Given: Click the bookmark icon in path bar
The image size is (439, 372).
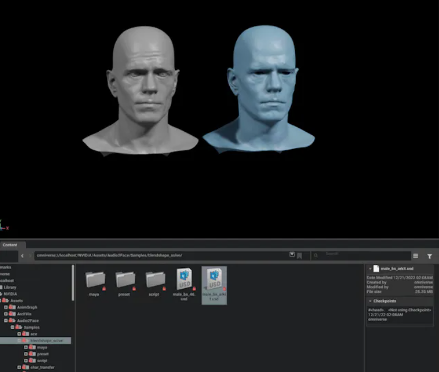Looking at the screenshot, I should (299, 256).
